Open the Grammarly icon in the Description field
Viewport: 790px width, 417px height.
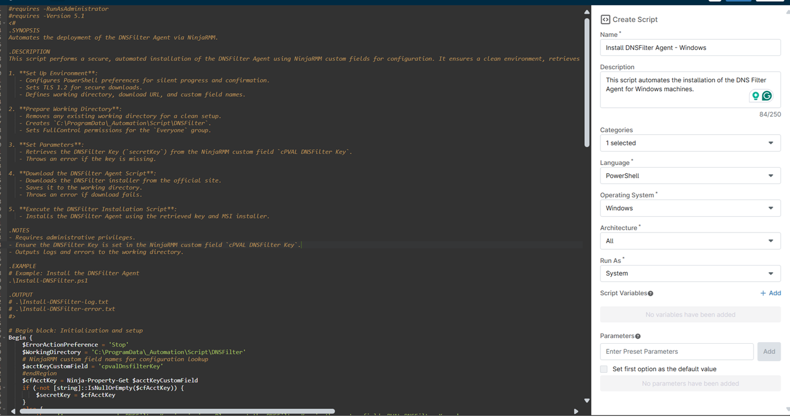click(767, 96)
